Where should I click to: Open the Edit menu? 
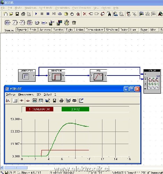click(x=10, y=8)
